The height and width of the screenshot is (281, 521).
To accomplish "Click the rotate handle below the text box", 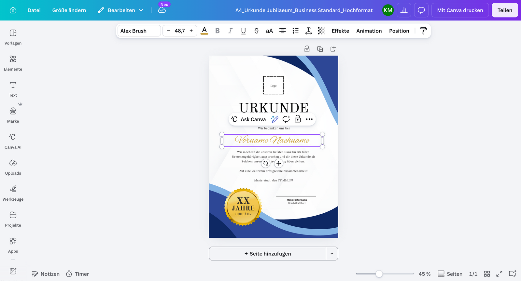I will tap(266, 163).
